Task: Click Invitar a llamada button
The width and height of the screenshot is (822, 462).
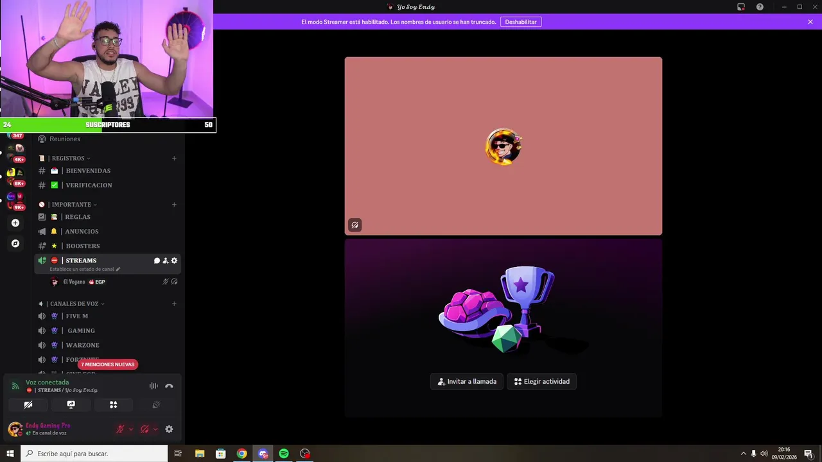Action: click(467, 381)
